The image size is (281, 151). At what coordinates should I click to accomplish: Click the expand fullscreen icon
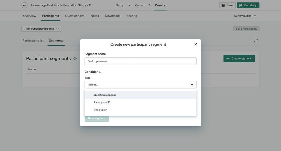[x=256, y=41]
